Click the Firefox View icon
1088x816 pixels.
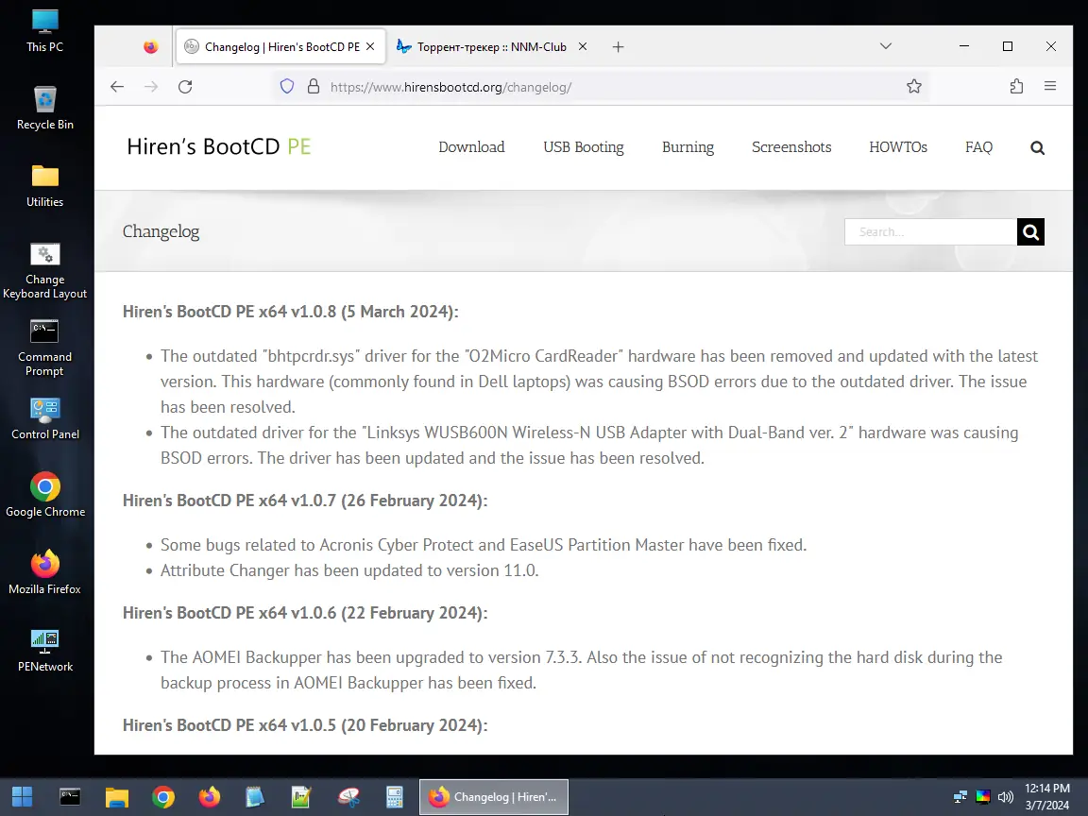click(x=150, y=46)
